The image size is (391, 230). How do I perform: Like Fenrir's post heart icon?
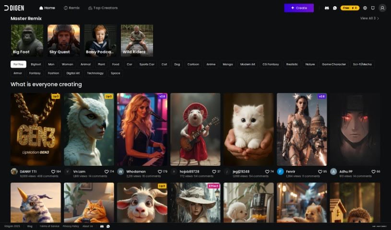click(320, 172)
